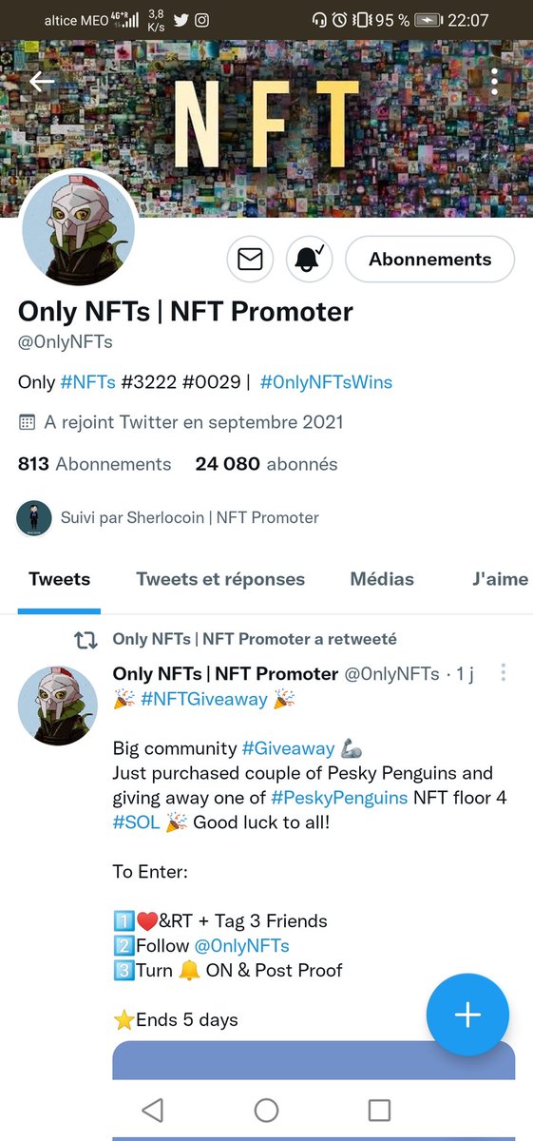
Task: View the 24 080 abonnés list
Action: pyautogui.click(x=266, y=464)
